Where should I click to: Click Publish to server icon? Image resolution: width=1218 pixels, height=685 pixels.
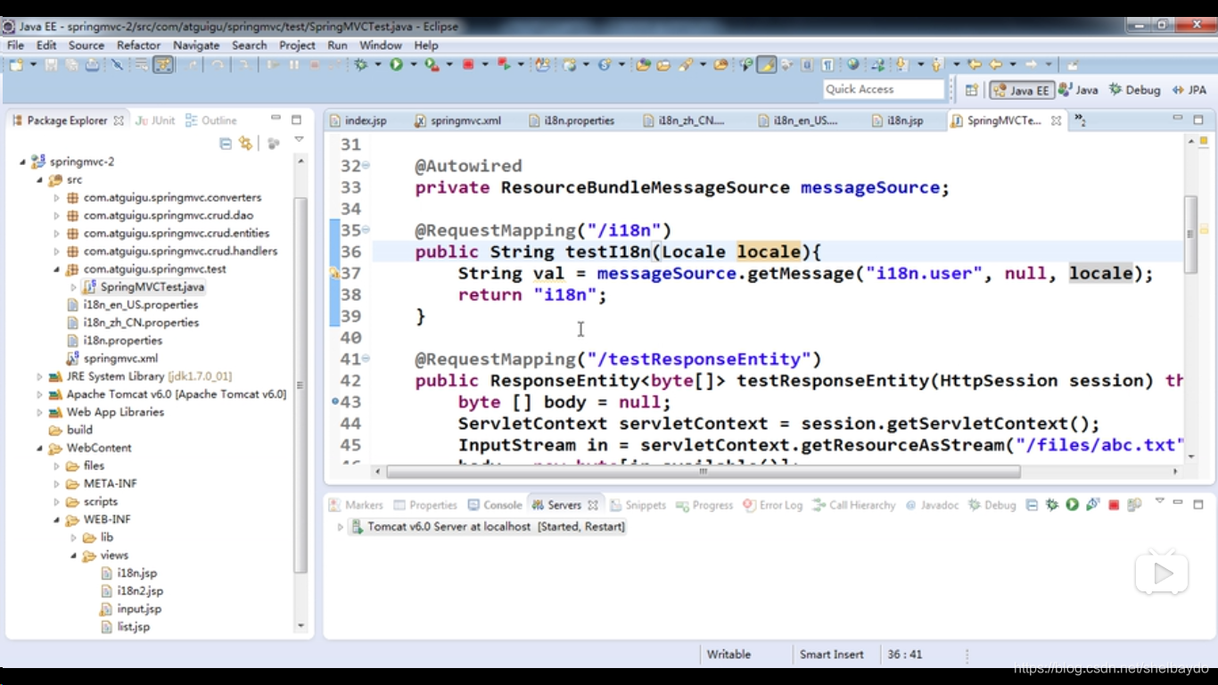click(x=1134, y=505)
